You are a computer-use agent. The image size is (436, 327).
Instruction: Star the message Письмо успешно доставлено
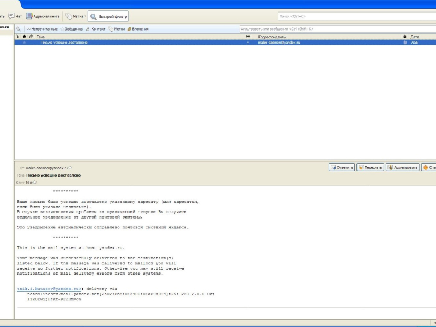[24, 43]
